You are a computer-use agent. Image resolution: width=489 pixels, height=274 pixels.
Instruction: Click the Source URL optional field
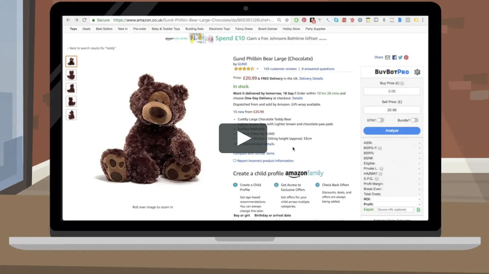click(395, 210)
